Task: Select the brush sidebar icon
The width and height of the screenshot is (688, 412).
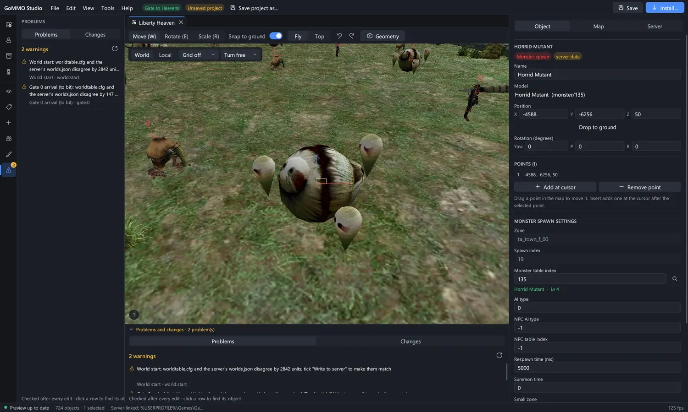Action: tap(8, 154)
